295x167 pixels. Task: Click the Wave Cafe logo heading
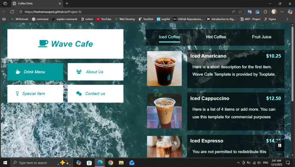point(65,44)
